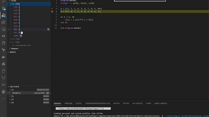
Task: Click the c(i) assignment line in editor
Action: (79, 20)
